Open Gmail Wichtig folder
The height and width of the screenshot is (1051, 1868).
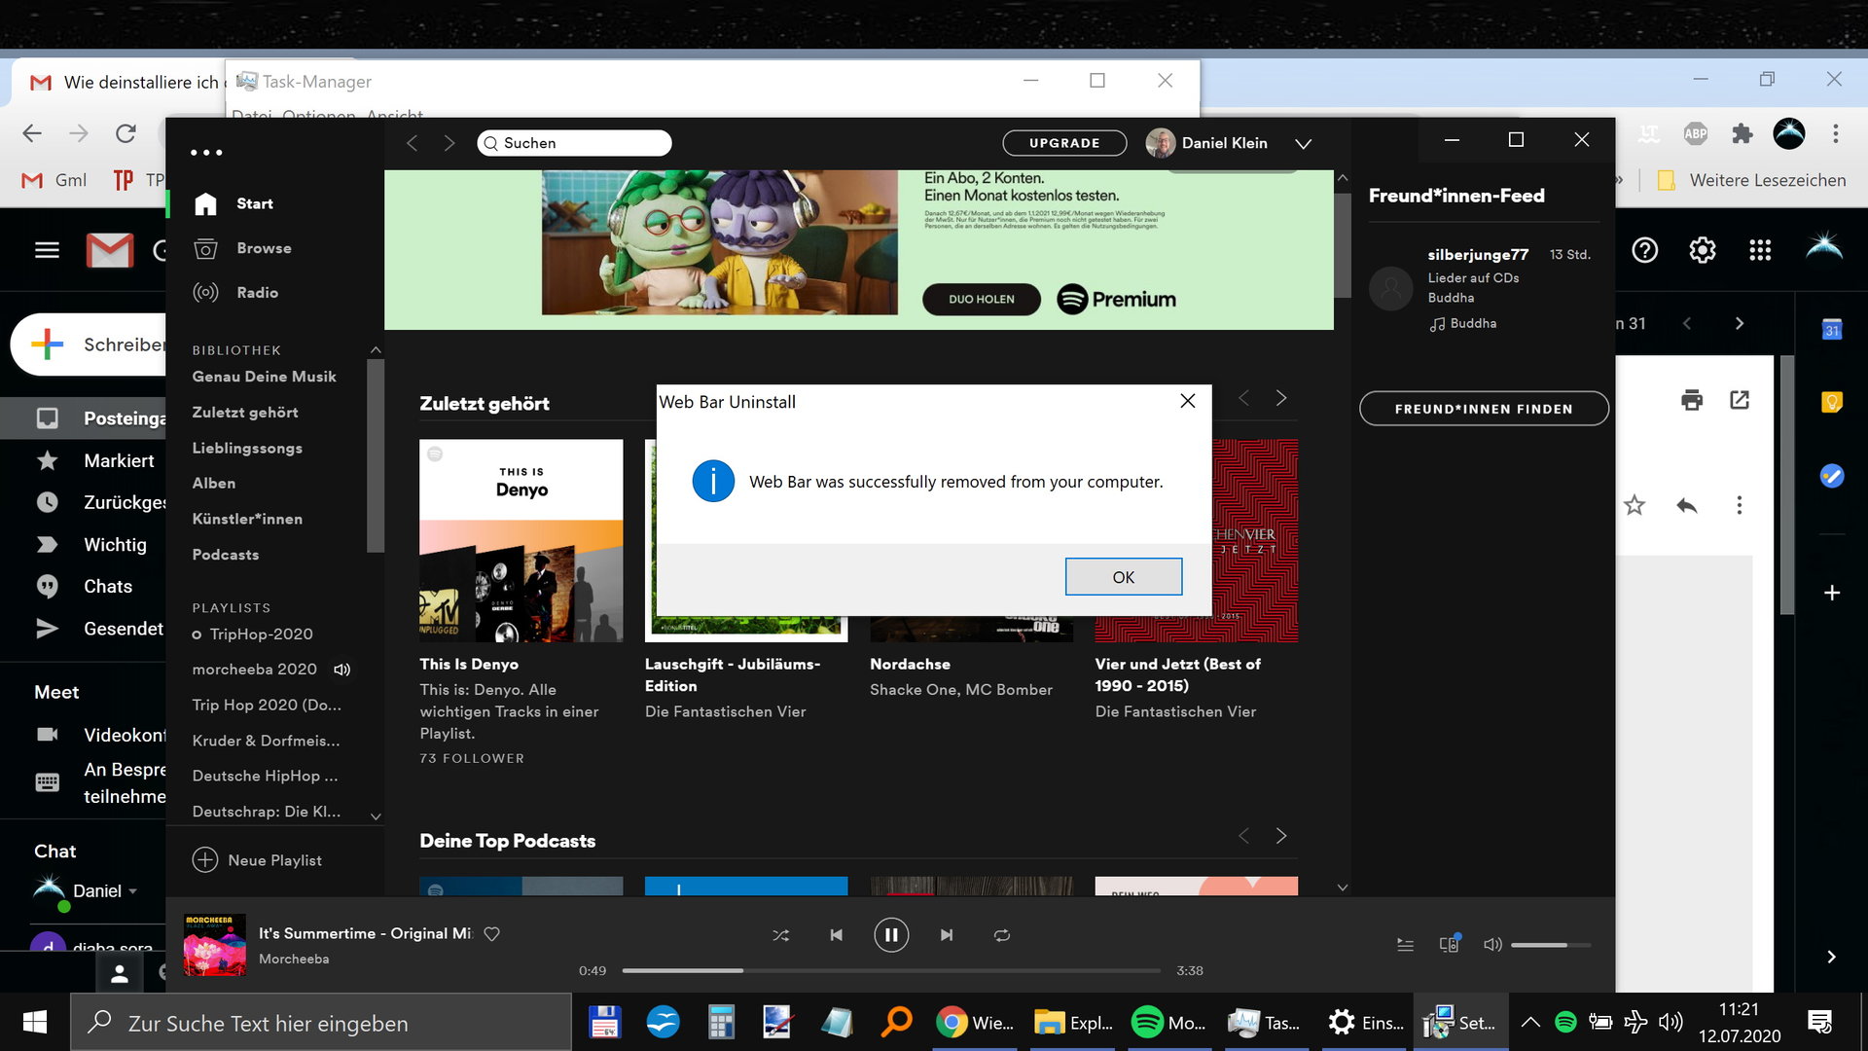coord(115,544)
